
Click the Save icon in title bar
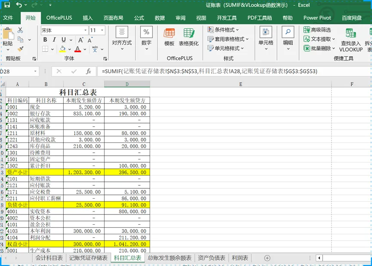(7, 5)
